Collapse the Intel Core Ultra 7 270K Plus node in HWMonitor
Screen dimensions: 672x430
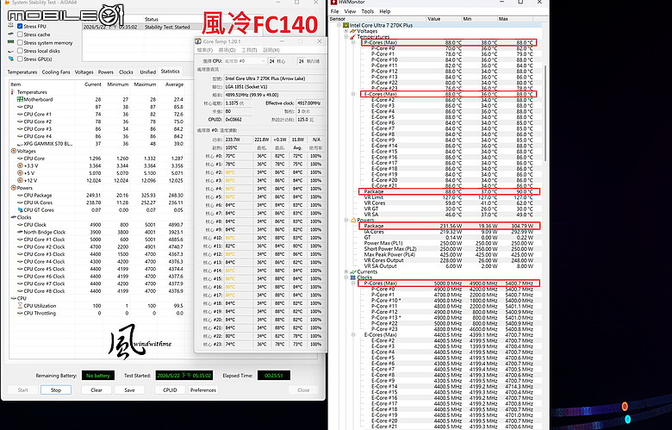[339, 25]
